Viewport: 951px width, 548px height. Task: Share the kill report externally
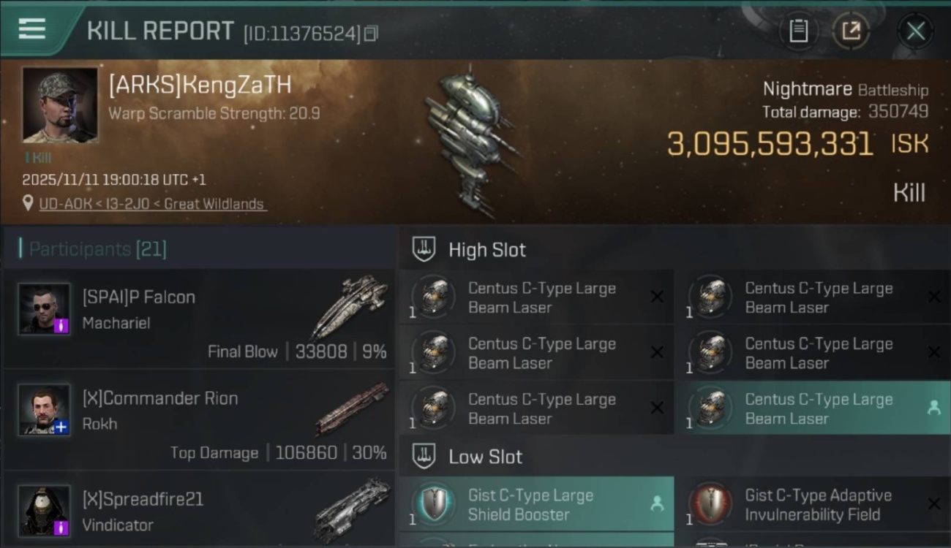(x=852, y=31)
